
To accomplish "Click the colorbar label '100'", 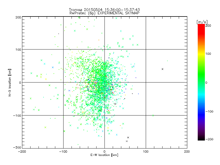I will click(x=208, y=54).
